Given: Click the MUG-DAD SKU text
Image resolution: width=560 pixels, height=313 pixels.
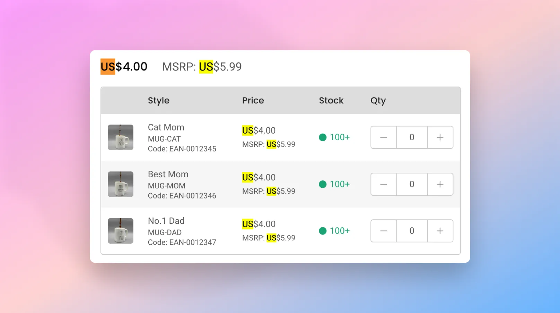Looking at the screenshot, I should [x=165, y=232].
